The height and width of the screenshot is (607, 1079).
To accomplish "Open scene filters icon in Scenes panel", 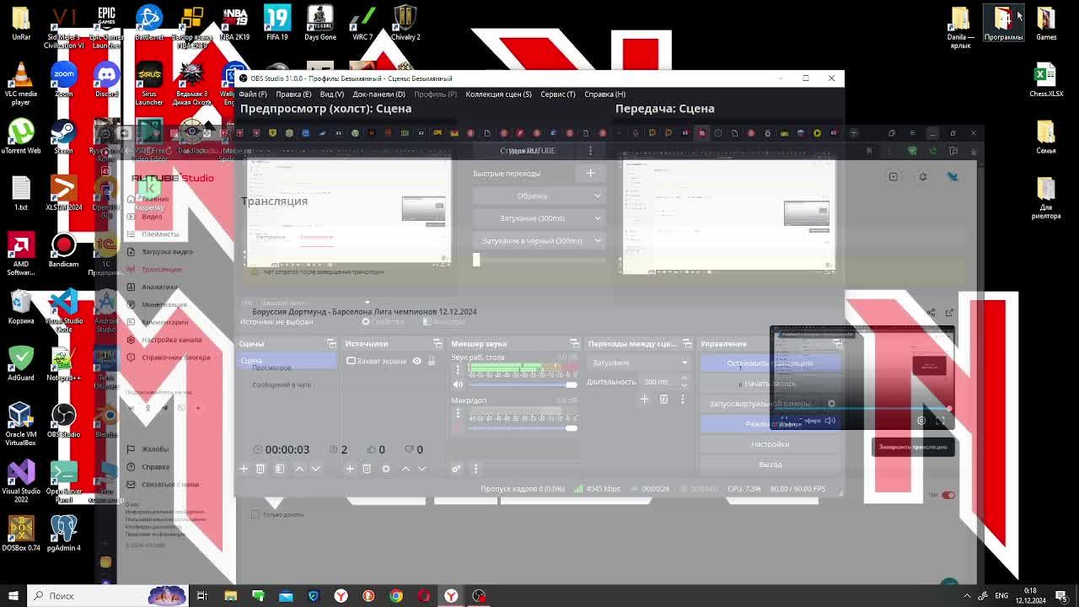I will coord(280,469).
